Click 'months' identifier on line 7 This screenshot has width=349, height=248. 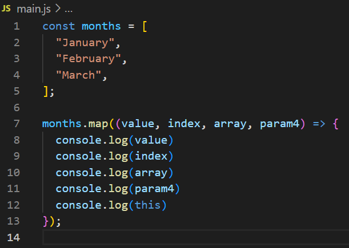[62, 124]
